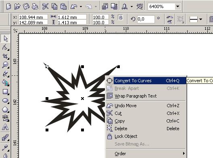The image size is (213, 158).
Task: Click the Mirror vertically button
Action: click(x=170, y=21)
